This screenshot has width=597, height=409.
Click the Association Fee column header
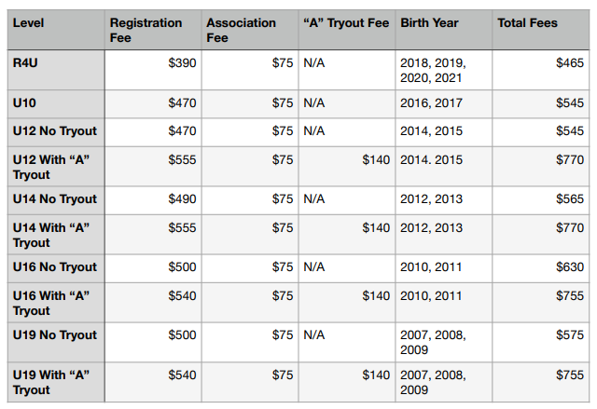tap(250, 30)
